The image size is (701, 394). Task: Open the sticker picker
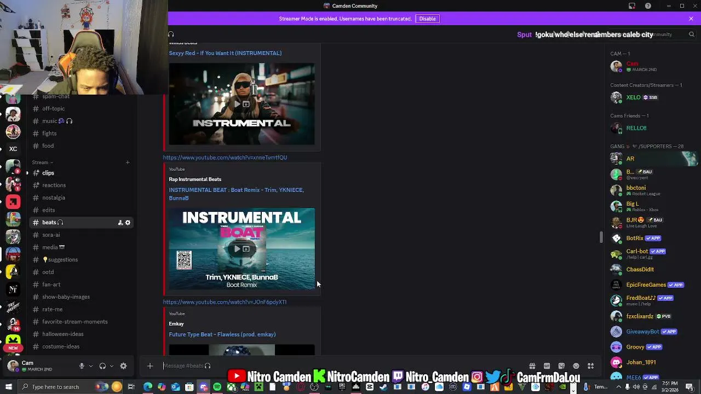click(561, 366)
